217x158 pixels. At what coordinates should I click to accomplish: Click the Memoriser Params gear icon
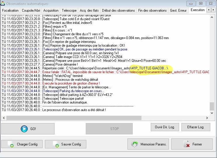pos(135,144)
